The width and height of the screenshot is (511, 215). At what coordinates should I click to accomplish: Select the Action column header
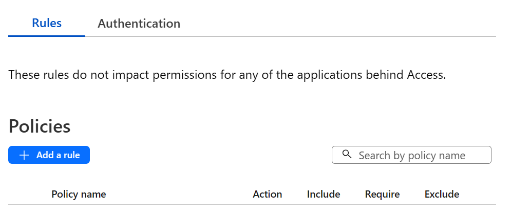267,195
